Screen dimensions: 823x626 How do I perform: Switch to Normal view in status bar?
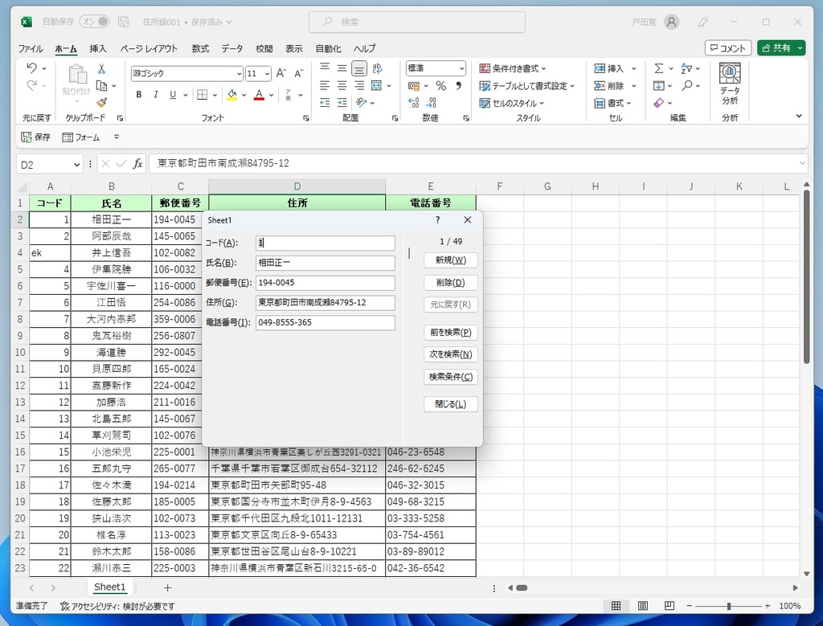616,606
